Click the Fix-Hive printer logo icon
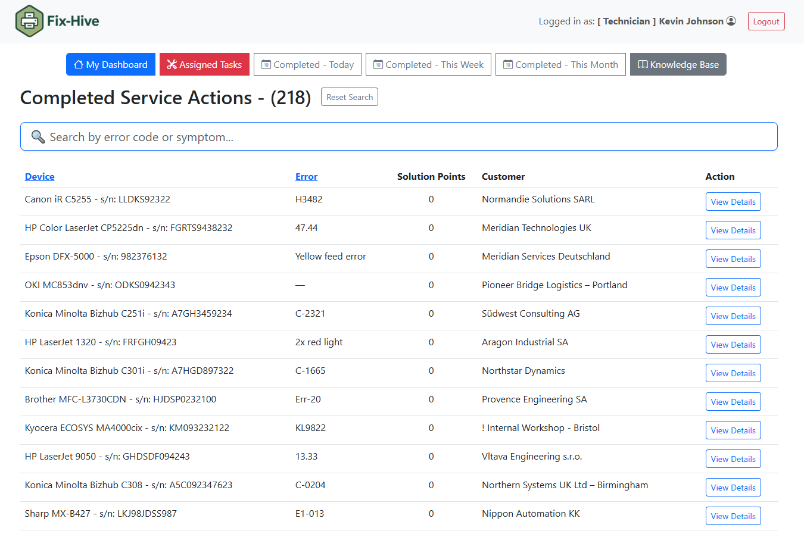The height and width of the screenshot is (534, 804). tap(29, 21)
